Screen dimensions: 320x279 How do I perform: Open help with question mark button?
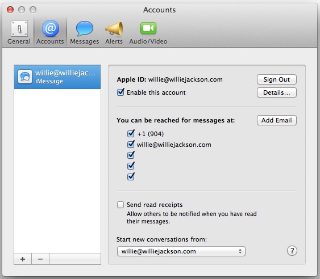point(292,251)
